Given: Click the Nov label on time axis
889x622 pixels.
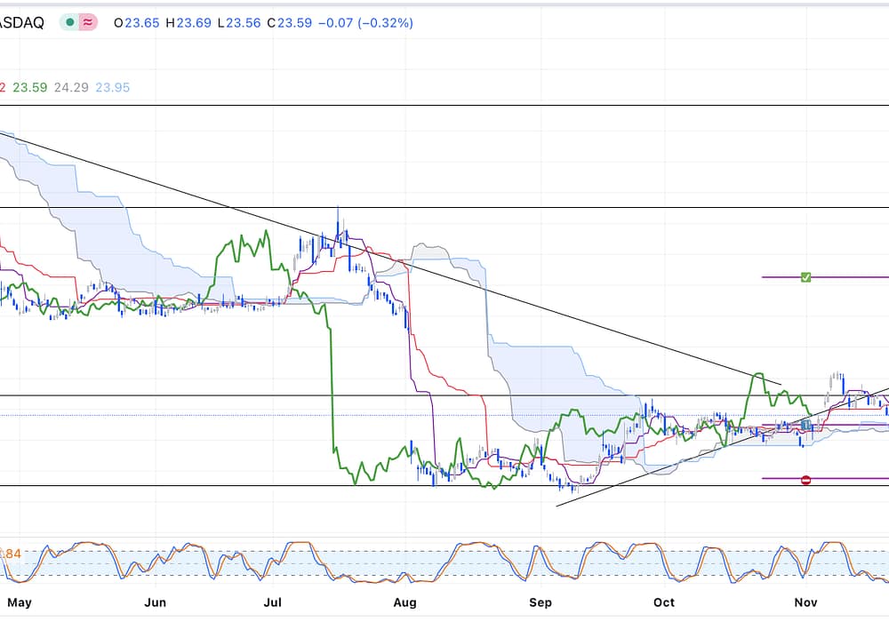Looking at the screenshot, I should 805,602.
